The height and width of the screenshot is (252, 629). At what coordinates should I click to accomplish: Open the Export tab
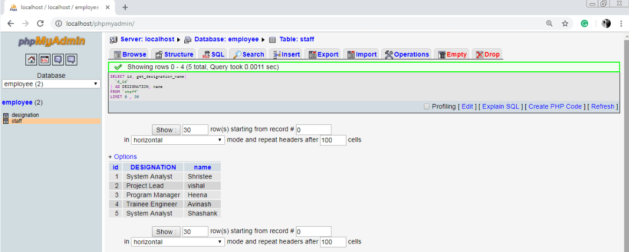323,55
